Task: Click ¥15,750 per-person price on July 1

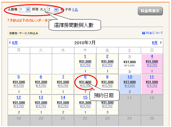Action: pyautogui.click(x=85, y=65)
